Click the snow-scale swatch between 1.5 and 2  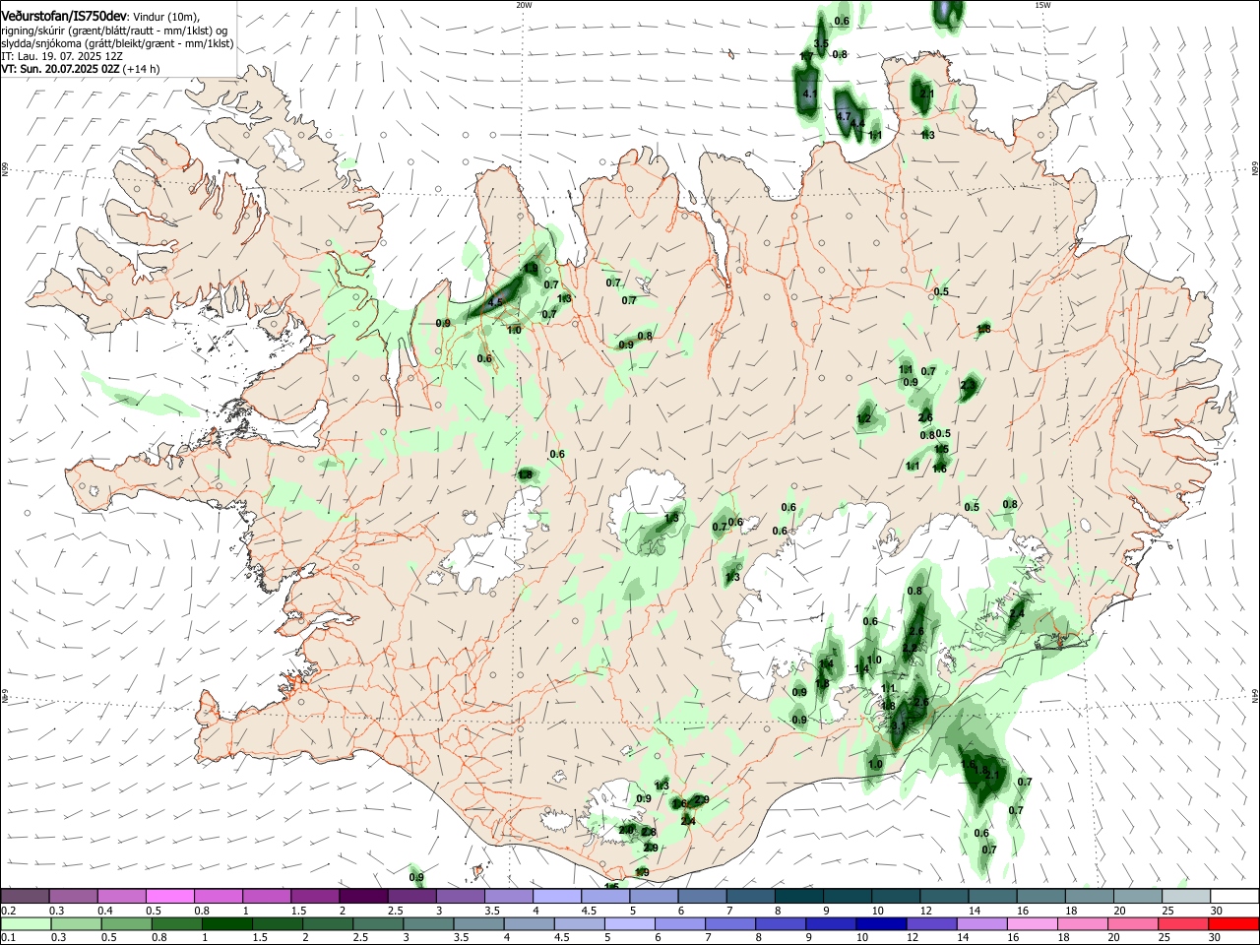coord(316,896)
